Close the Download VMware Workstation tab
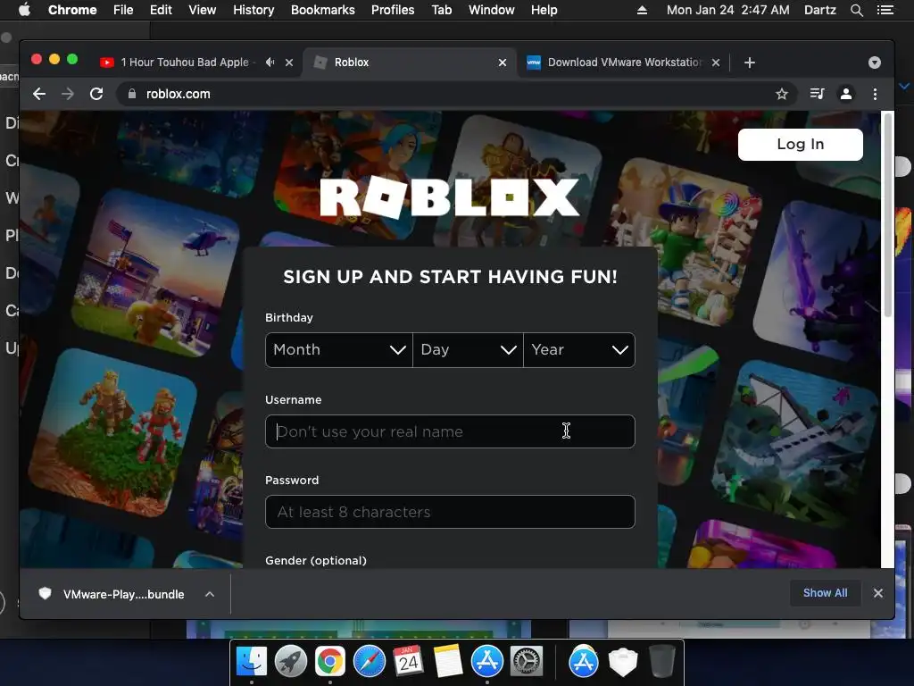The height and width of the screenshot is (686, 914). [716, 63]
